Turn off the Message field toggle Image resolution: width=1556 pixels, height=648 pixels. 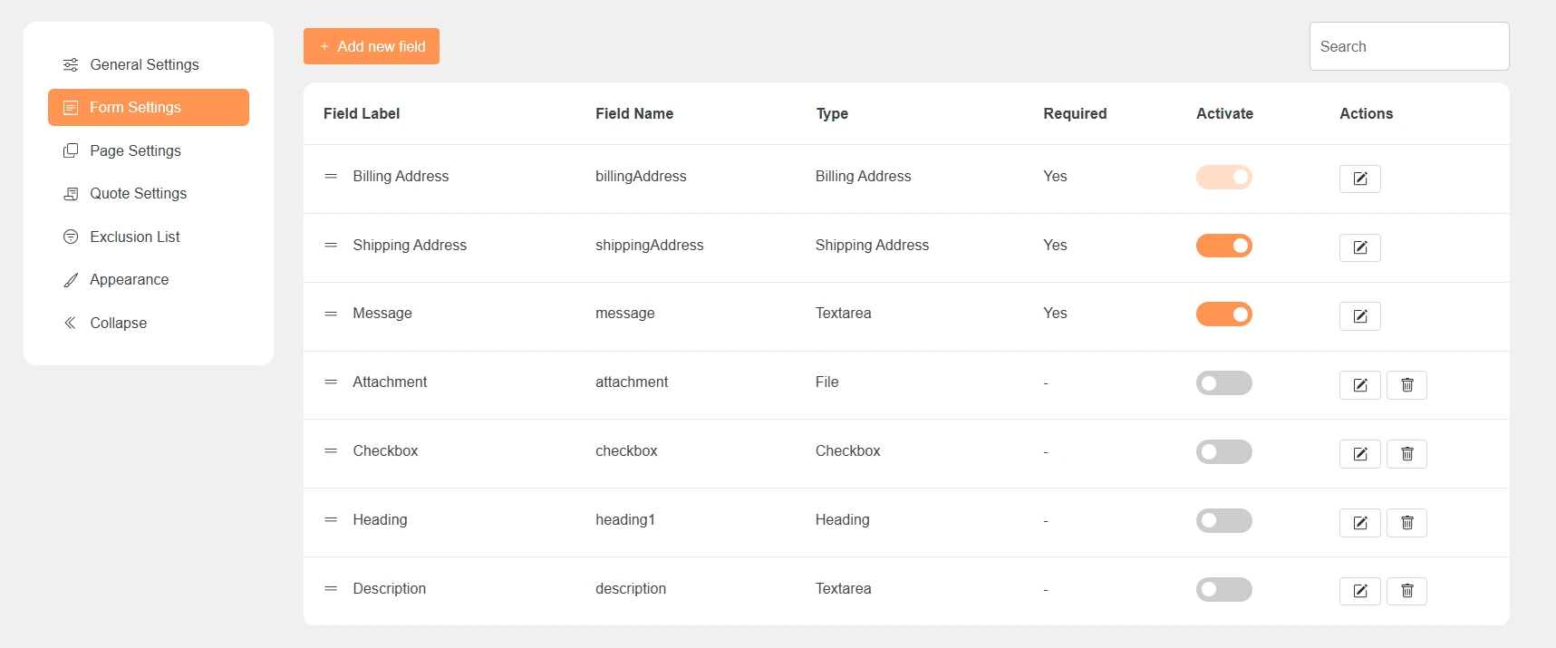click(x=1223, y=314)
